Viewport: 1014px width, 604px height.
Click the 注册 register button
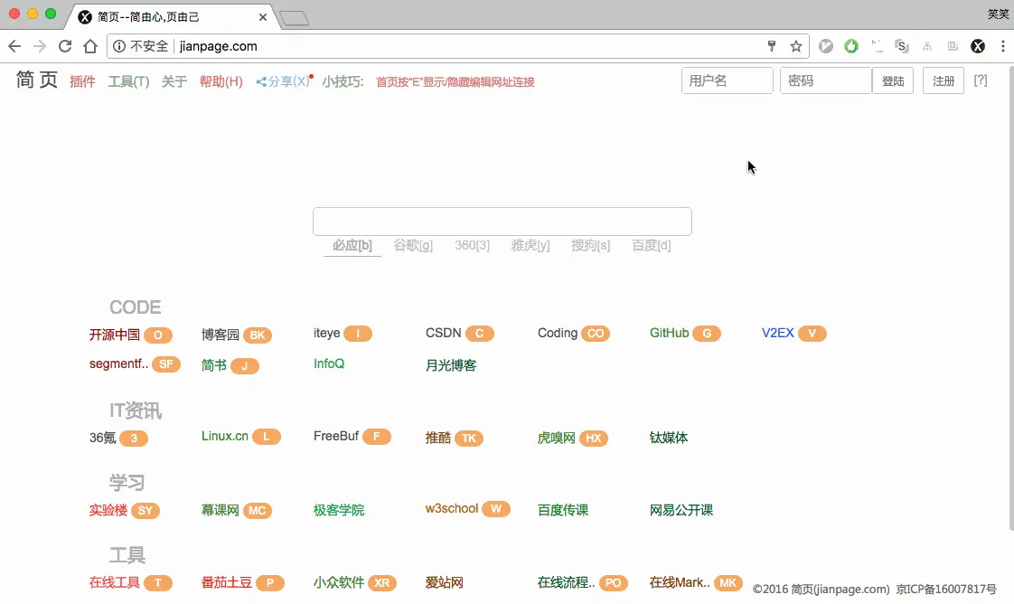(943, 80)
